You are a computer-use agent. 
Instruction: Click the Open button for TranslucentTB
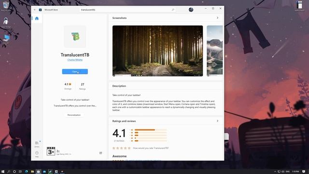point(75,72)
